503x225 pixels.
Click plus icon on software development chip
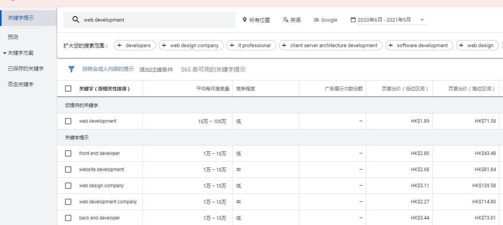coord(391,45)
